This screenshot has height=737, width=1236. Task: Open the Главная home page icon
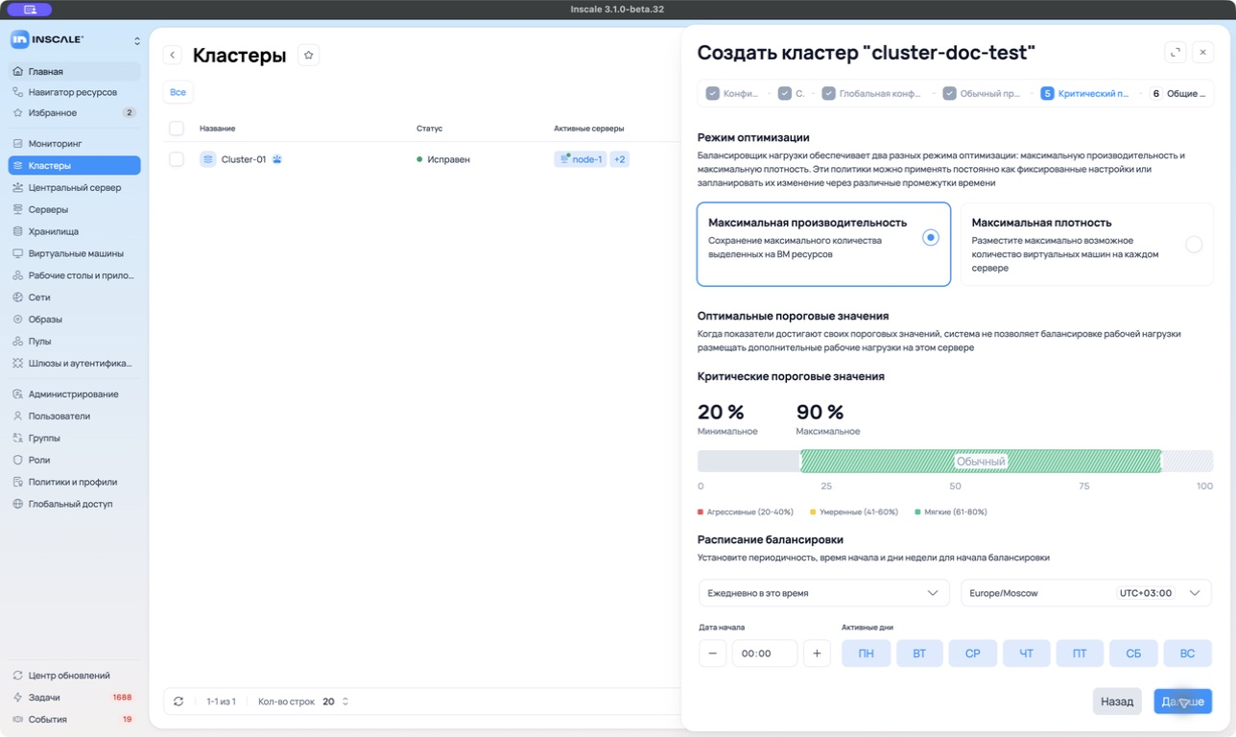click(18, 71)
